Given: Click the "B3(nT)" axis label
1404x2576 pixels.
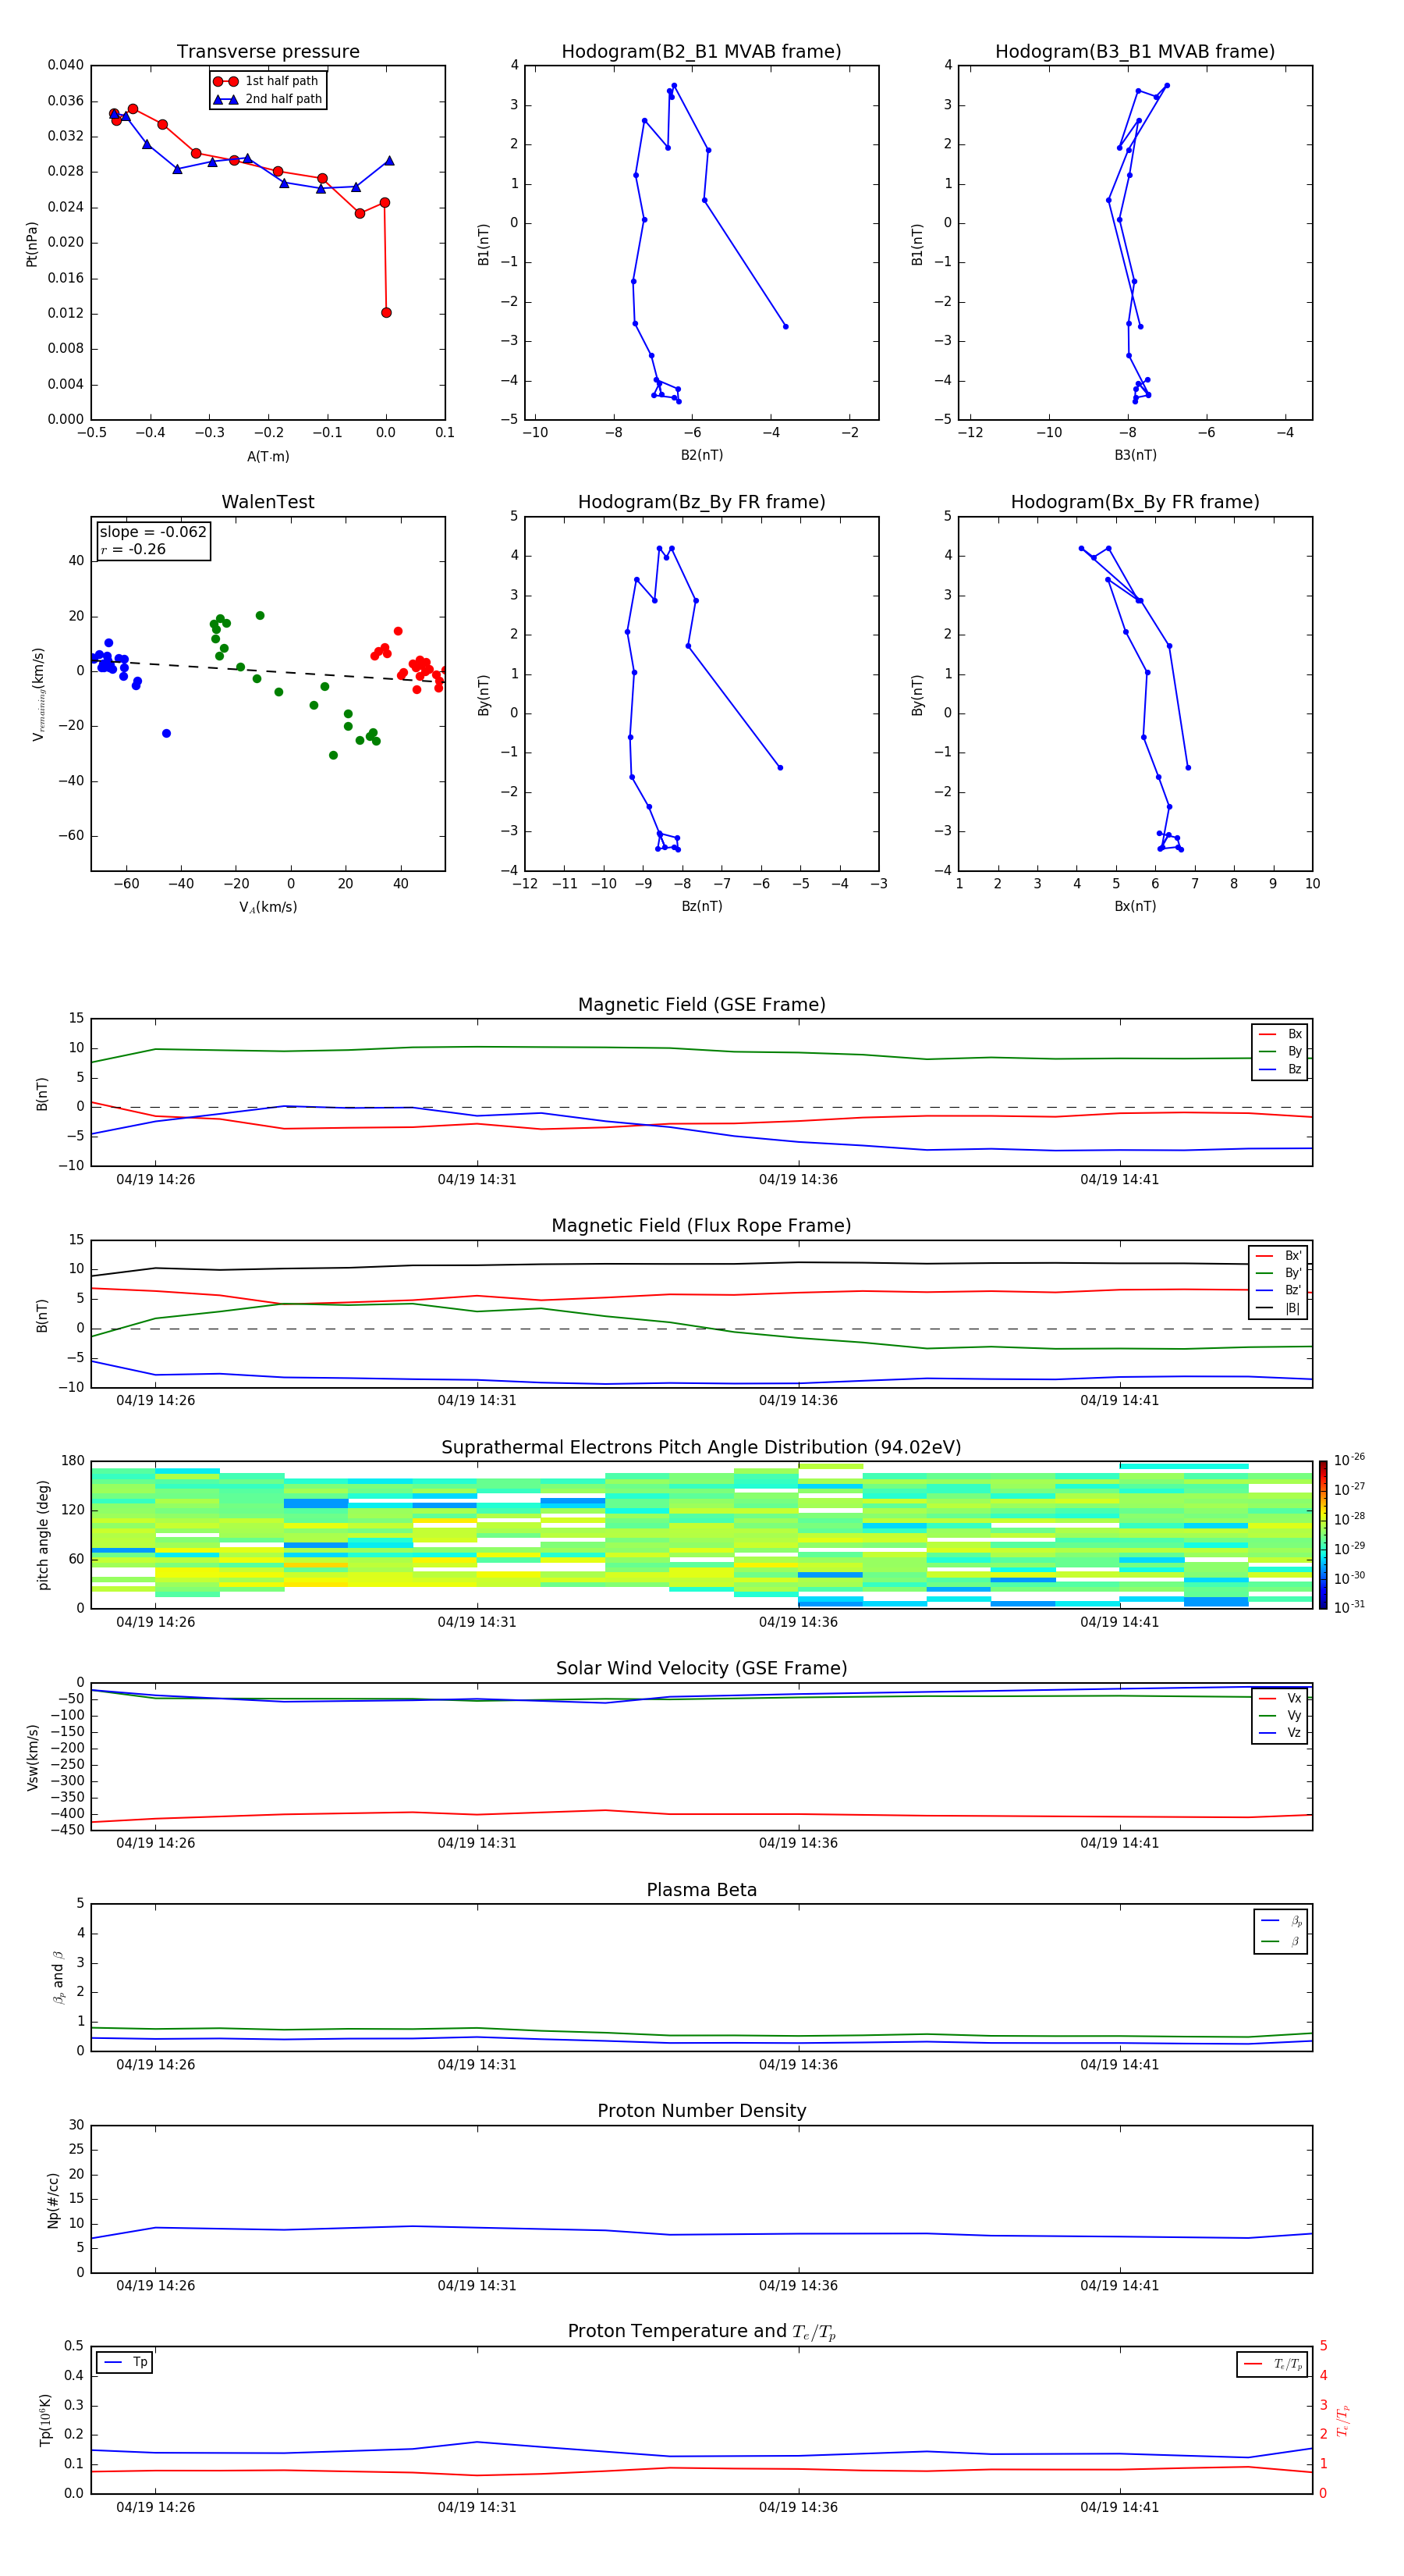Looking at the screenshot, I should click(x=1135, y=455).
